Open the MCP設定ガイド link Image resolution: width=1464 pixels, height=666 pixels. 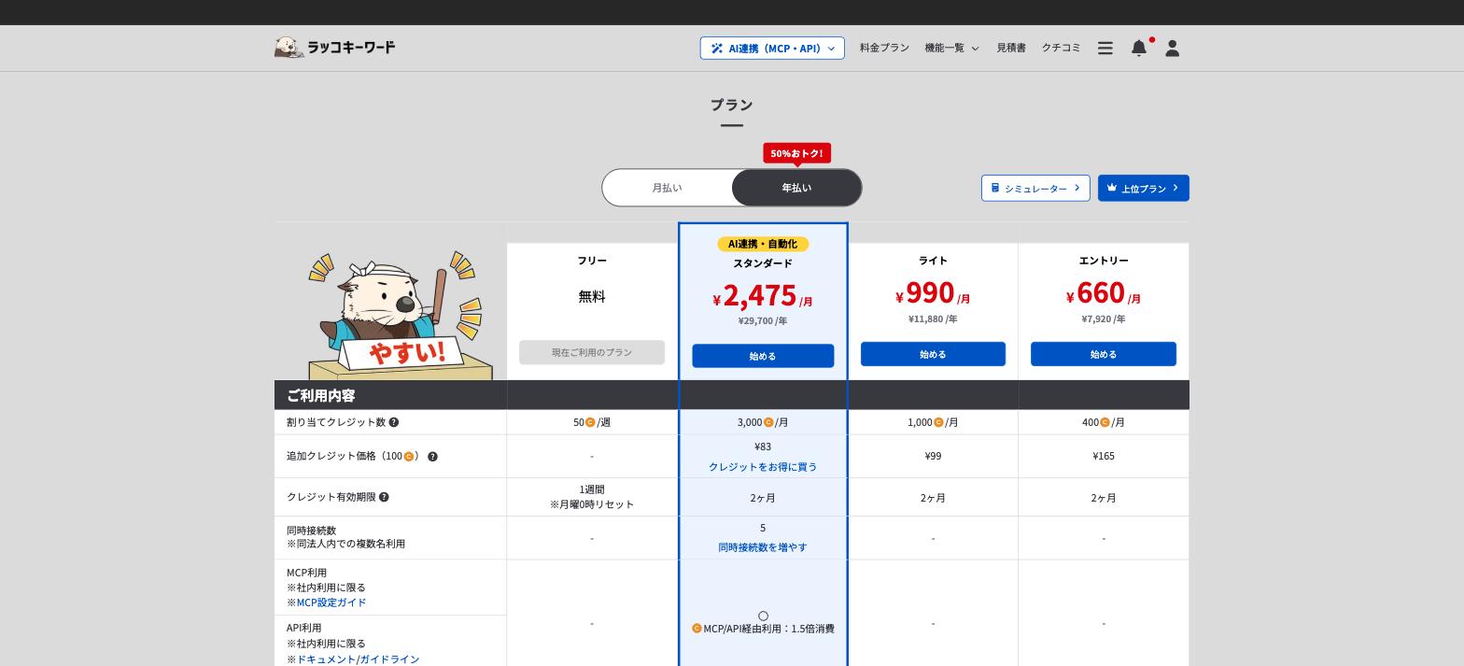pos(331,602)
